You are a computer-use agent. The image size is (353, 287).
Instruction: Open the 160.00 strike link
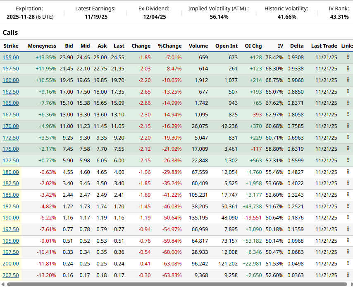click(x=11, y=80)
